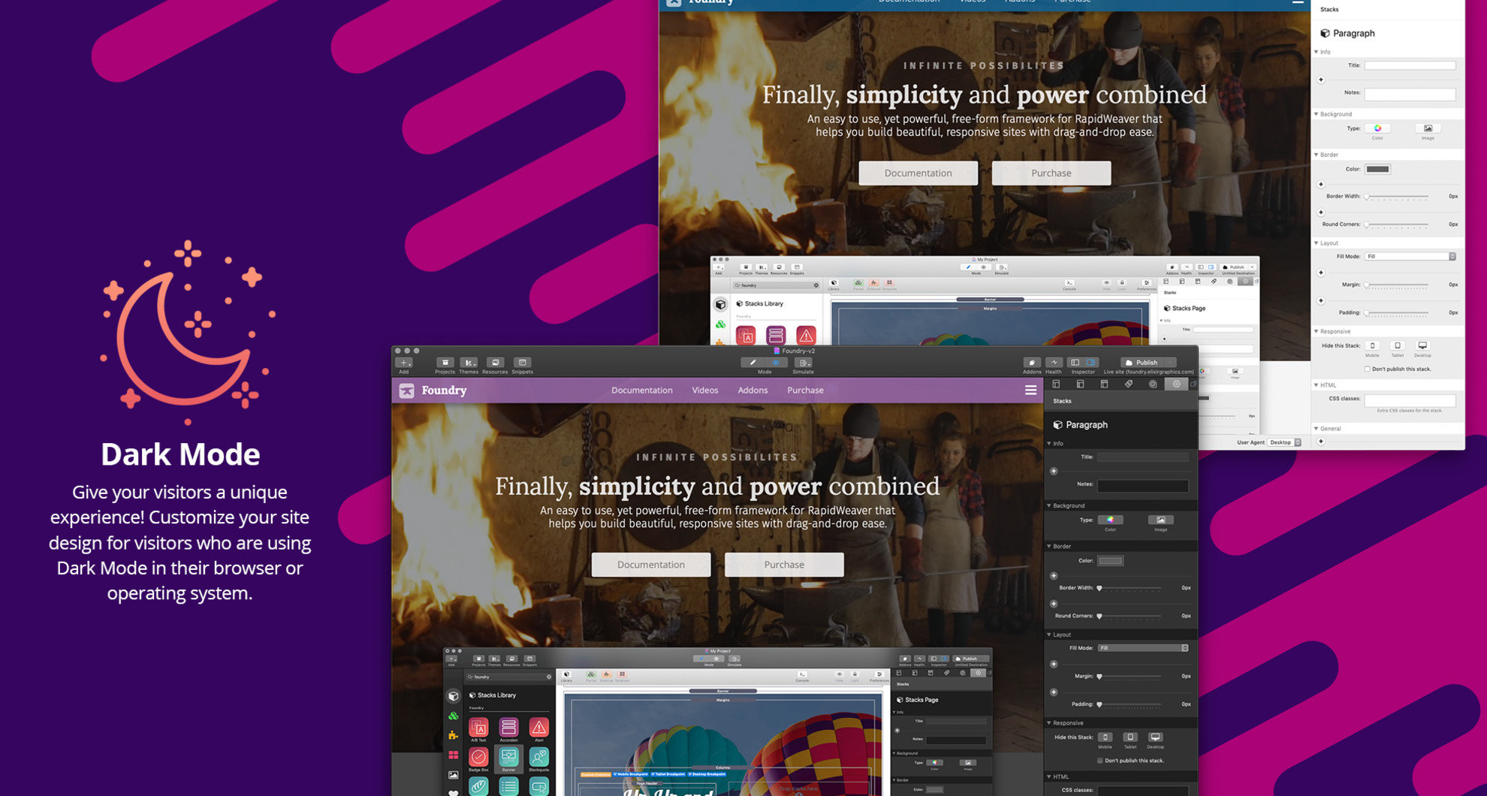Open Addons in the dark window toolbar
This screenshot has height=796, width=1487.
pos(1032,363)
